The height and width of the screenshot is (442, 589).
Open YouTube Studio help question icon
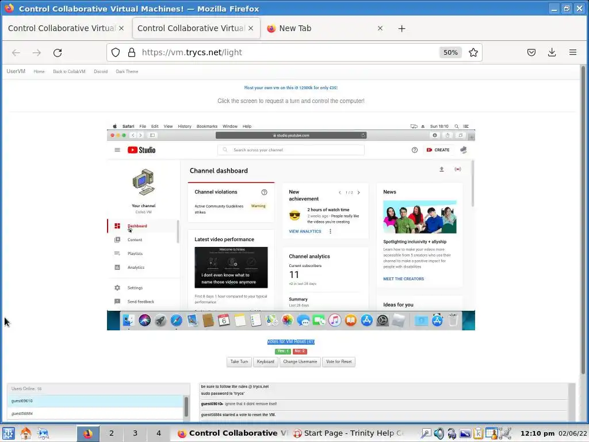click(x=414, y=150)
